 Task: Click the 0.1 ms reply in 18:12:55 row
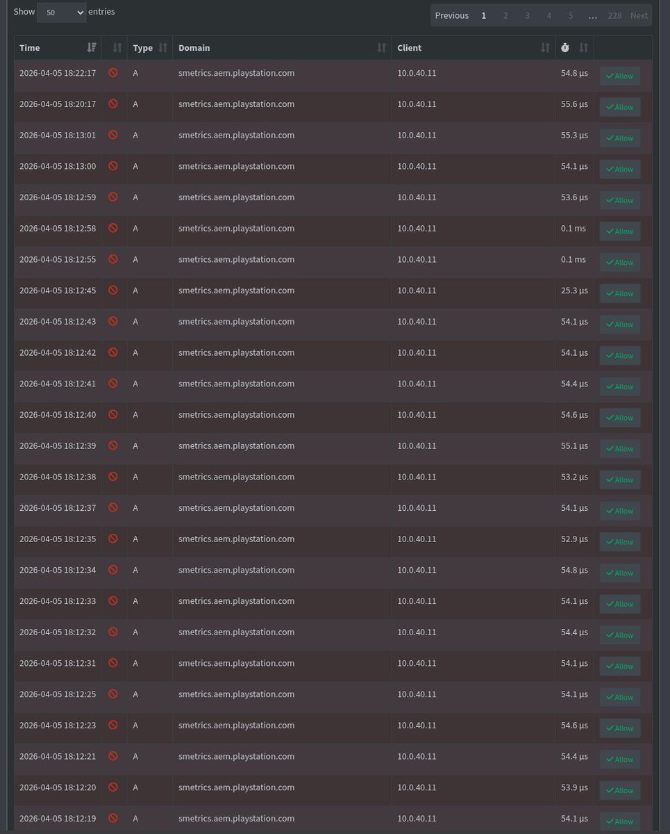coord(573,259)
